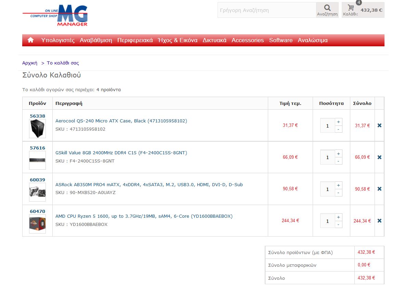Image resolution: width=404 pixels, height=288 pixels.
Task: Decrease quantity of Aerocool QS-240 case
Action: pyautogui.click(x=339, y=129)
